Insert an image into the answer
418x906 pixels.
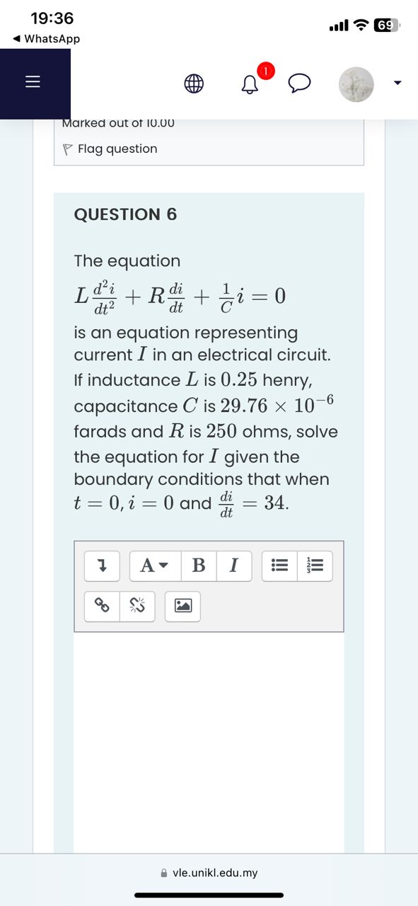pos(182,606)
